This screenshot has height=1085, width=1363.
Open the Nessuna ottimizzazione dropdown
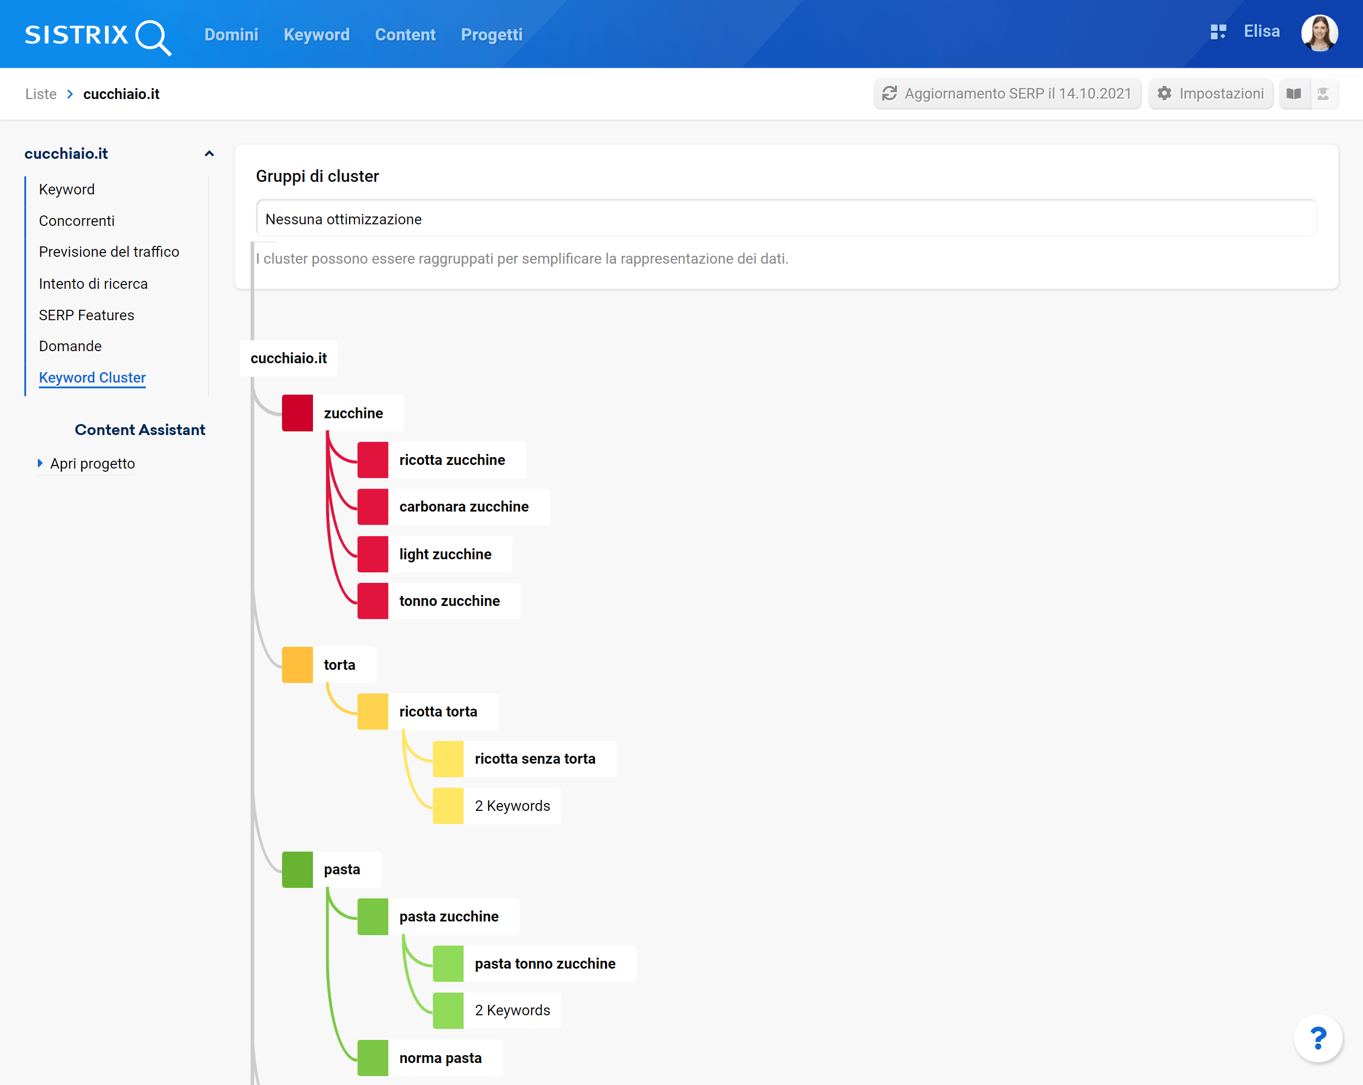(x=786, y=219)
